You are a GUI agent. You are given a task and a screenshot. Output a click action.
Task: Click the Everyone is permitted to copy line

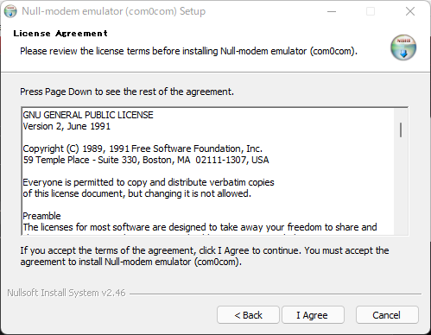tap(149, 182)
